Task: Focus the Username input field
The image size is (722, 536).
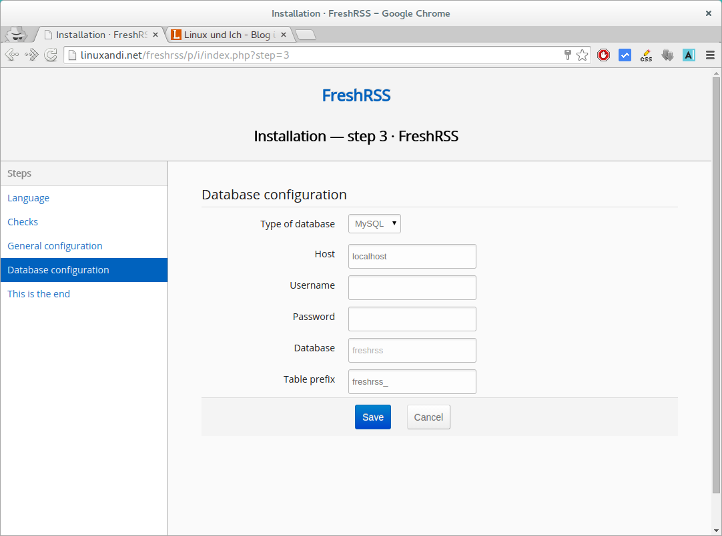Action: coord(412,287)
